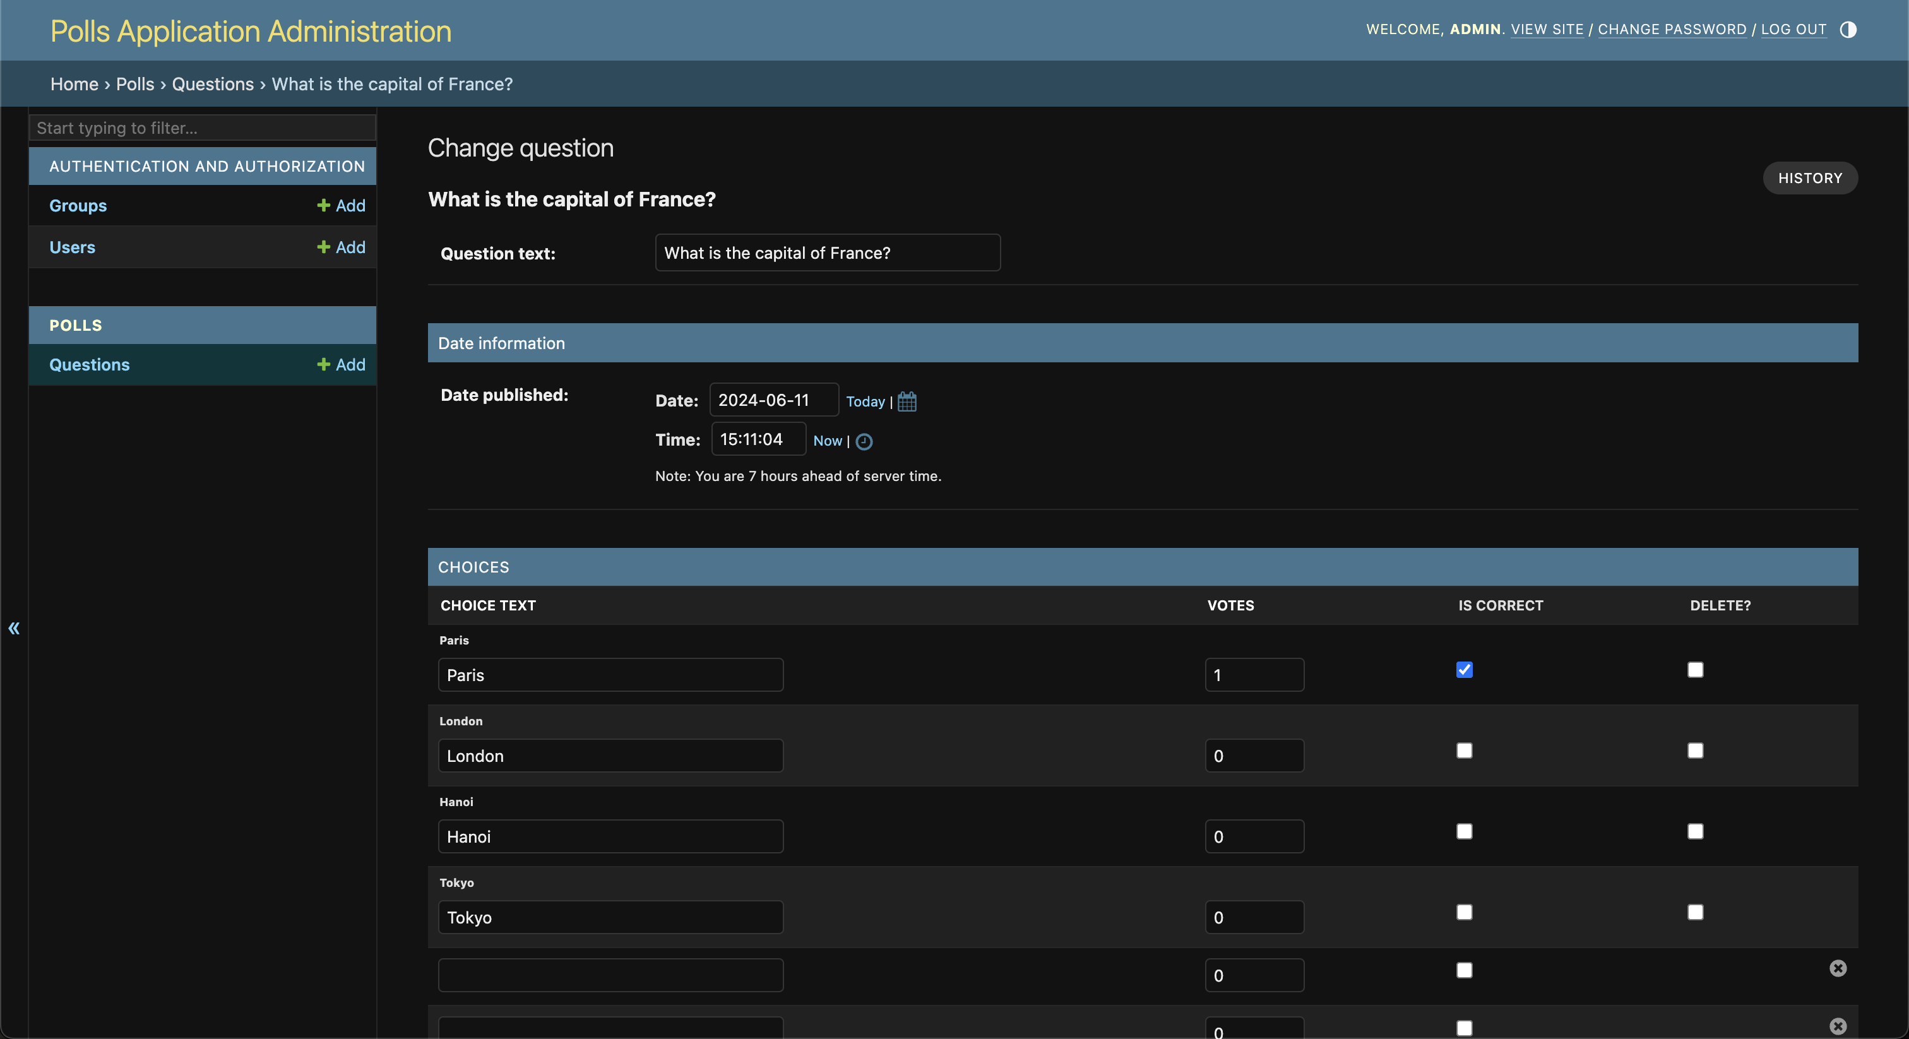This screenshot has width=1909, height=1039.
Task: Collapse the sidebar with double-chevron icon
Action: click(x=14, y=629)
